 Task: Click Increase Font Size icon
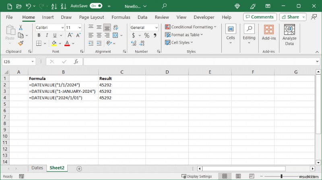[x=70, y=35]
